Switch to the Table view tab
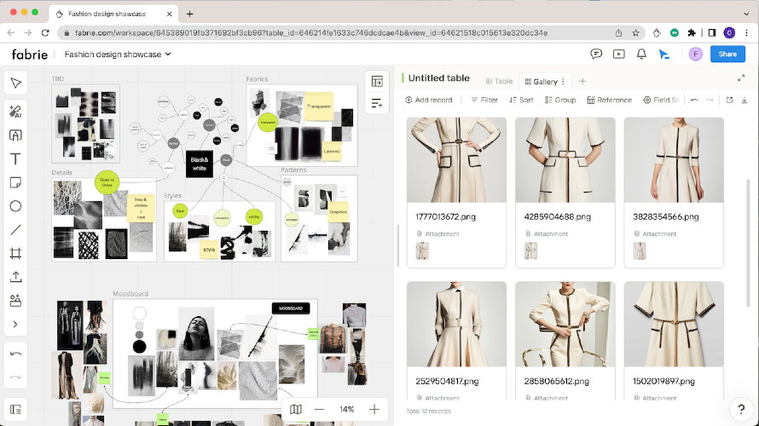Image resolution: width=759 pixels, height=426 pixels. [499, 81]
